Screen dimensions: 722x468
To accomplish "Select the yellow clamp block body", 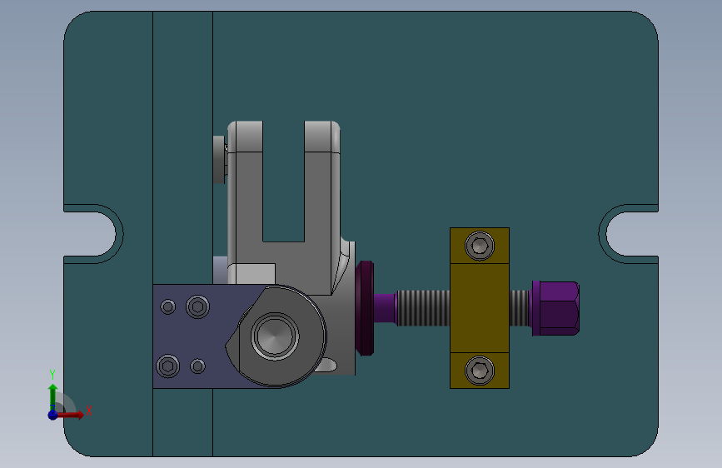I will (x=480, y=308).
